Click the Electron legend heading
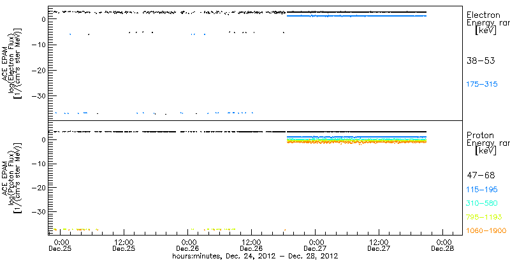The width and height of the screenshot is (510, 261). (x=483, y=15)
